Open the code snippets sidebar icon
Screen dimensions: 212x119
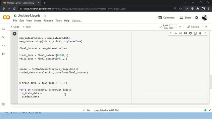[x=4, y=46]
